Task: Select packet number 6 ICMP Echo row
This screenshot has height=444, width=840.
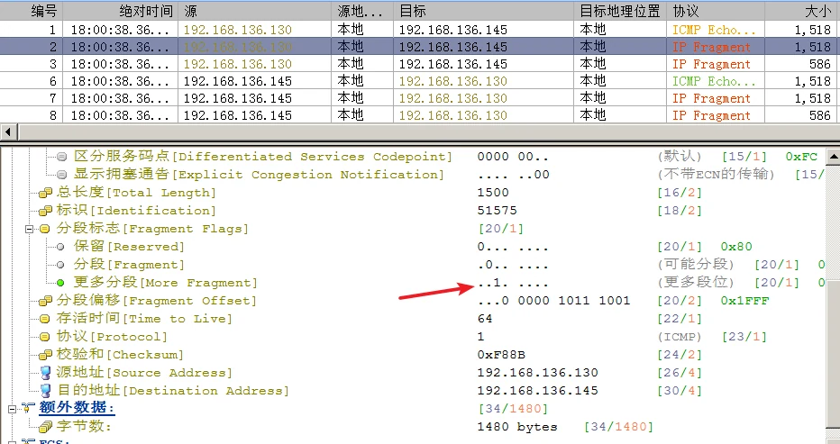Action: pyautogui.click(x=420, y=81)
